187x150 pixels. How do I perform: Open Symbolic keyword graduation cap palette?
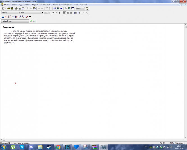point(30,17)
